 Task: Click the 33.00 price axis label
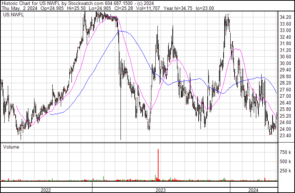point(285,31)
